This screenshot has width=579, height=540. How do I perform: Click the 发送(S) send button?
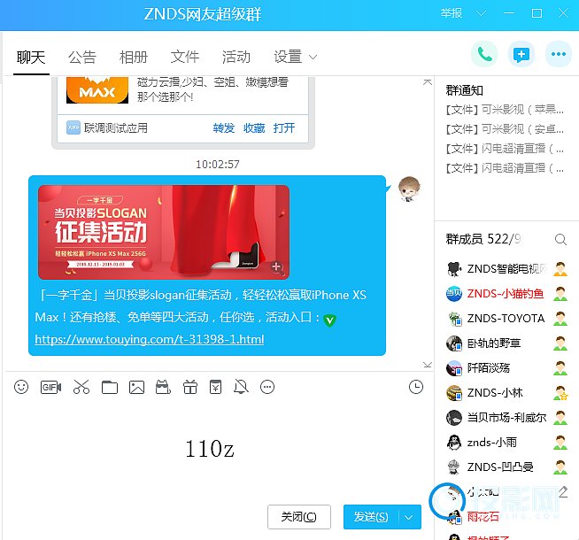coord(371,517)
